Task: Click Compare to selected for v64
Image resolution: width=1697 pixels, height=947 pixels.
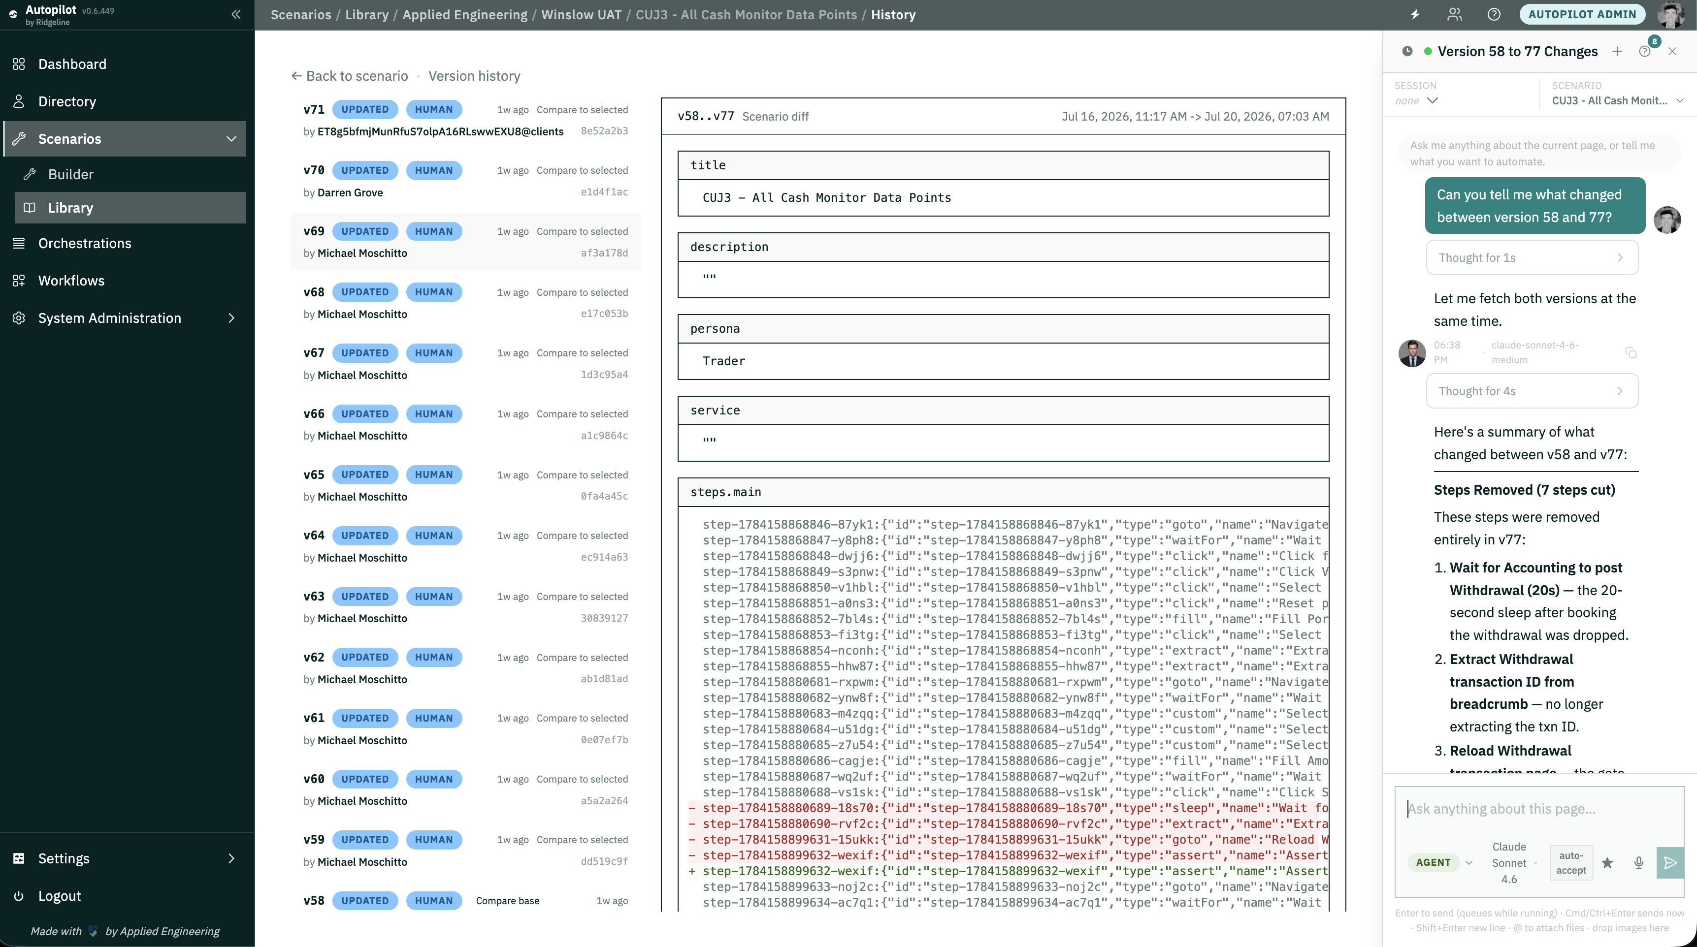Action: (582, 536)
